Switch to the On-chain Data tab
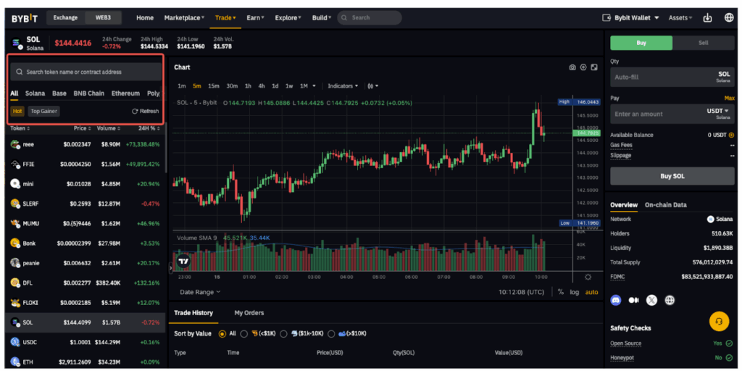The image size is (742, 371). pyautogui.click(x=665, y=205)
